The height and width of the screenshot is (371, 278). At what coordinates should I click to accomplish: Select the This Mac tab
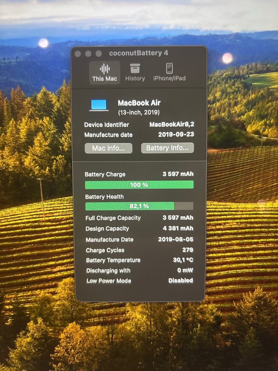click(105, 73)
